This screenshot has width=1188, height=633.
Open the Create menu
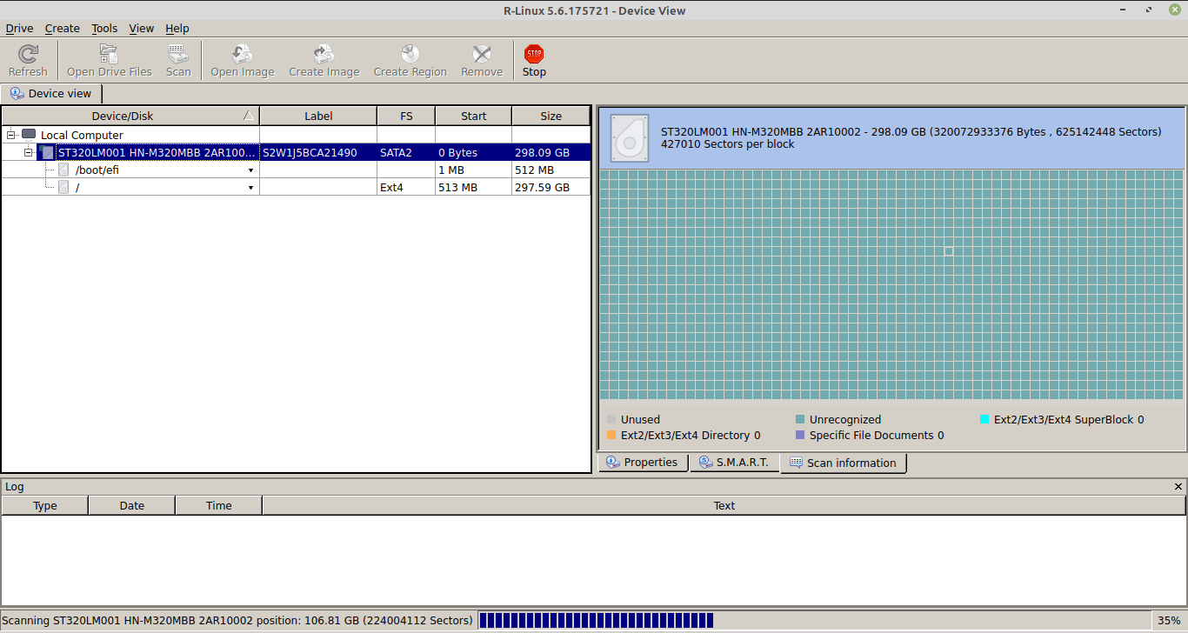[x=62, y=29]
